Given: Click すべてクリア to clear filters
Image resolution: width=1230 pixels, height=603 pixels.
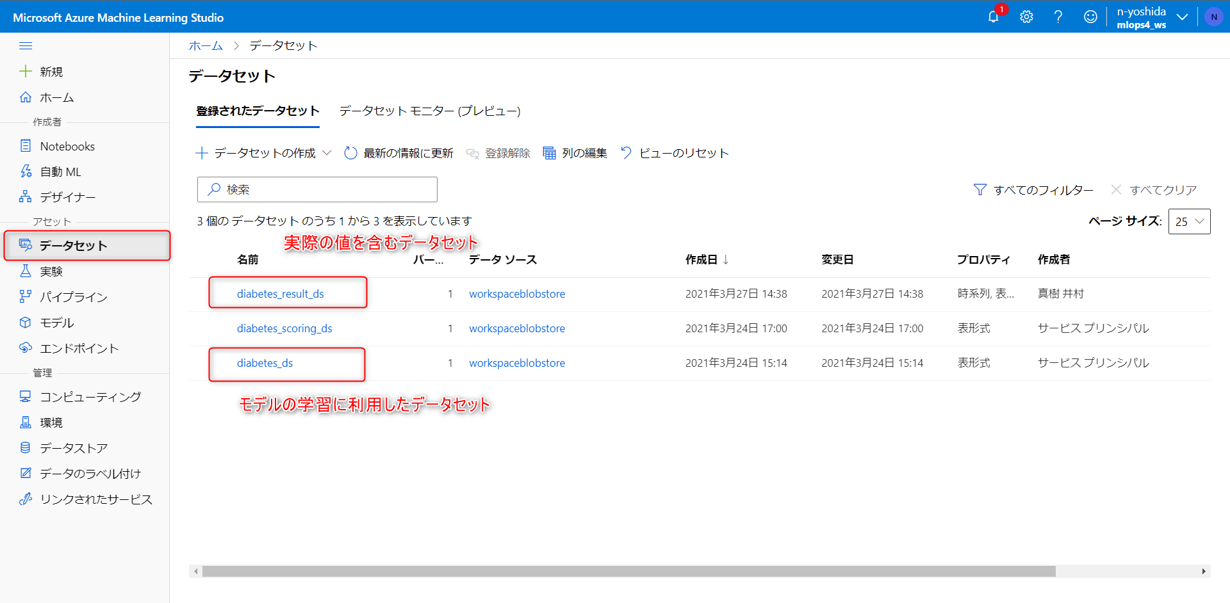Looking at the screenshot, I should tap(1154, 189).
